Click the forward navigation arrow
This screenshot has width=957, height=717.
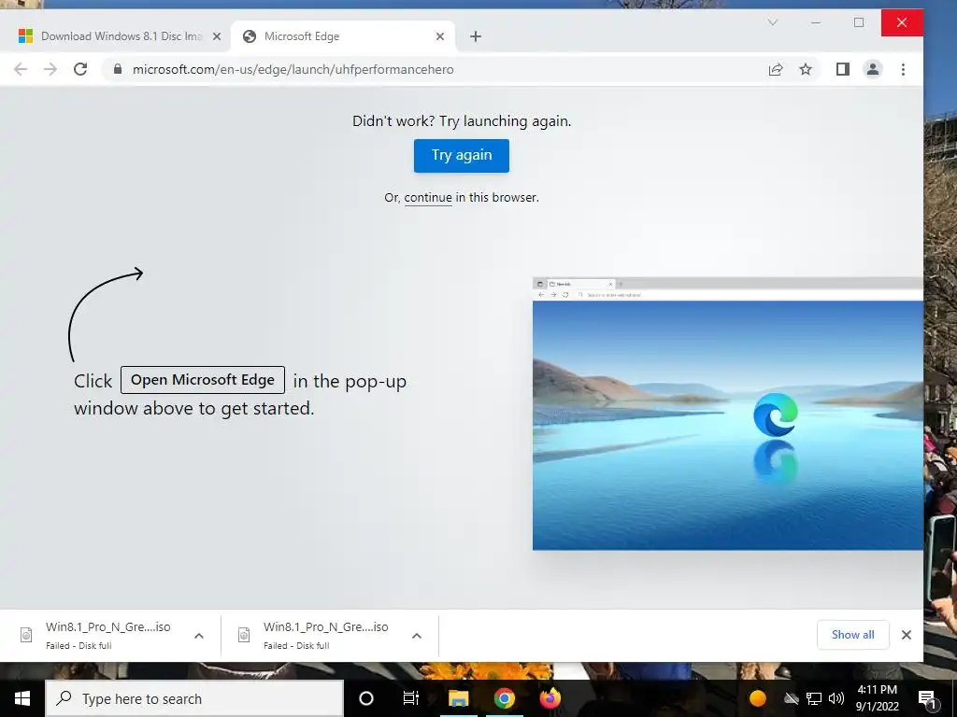(50, 69)
